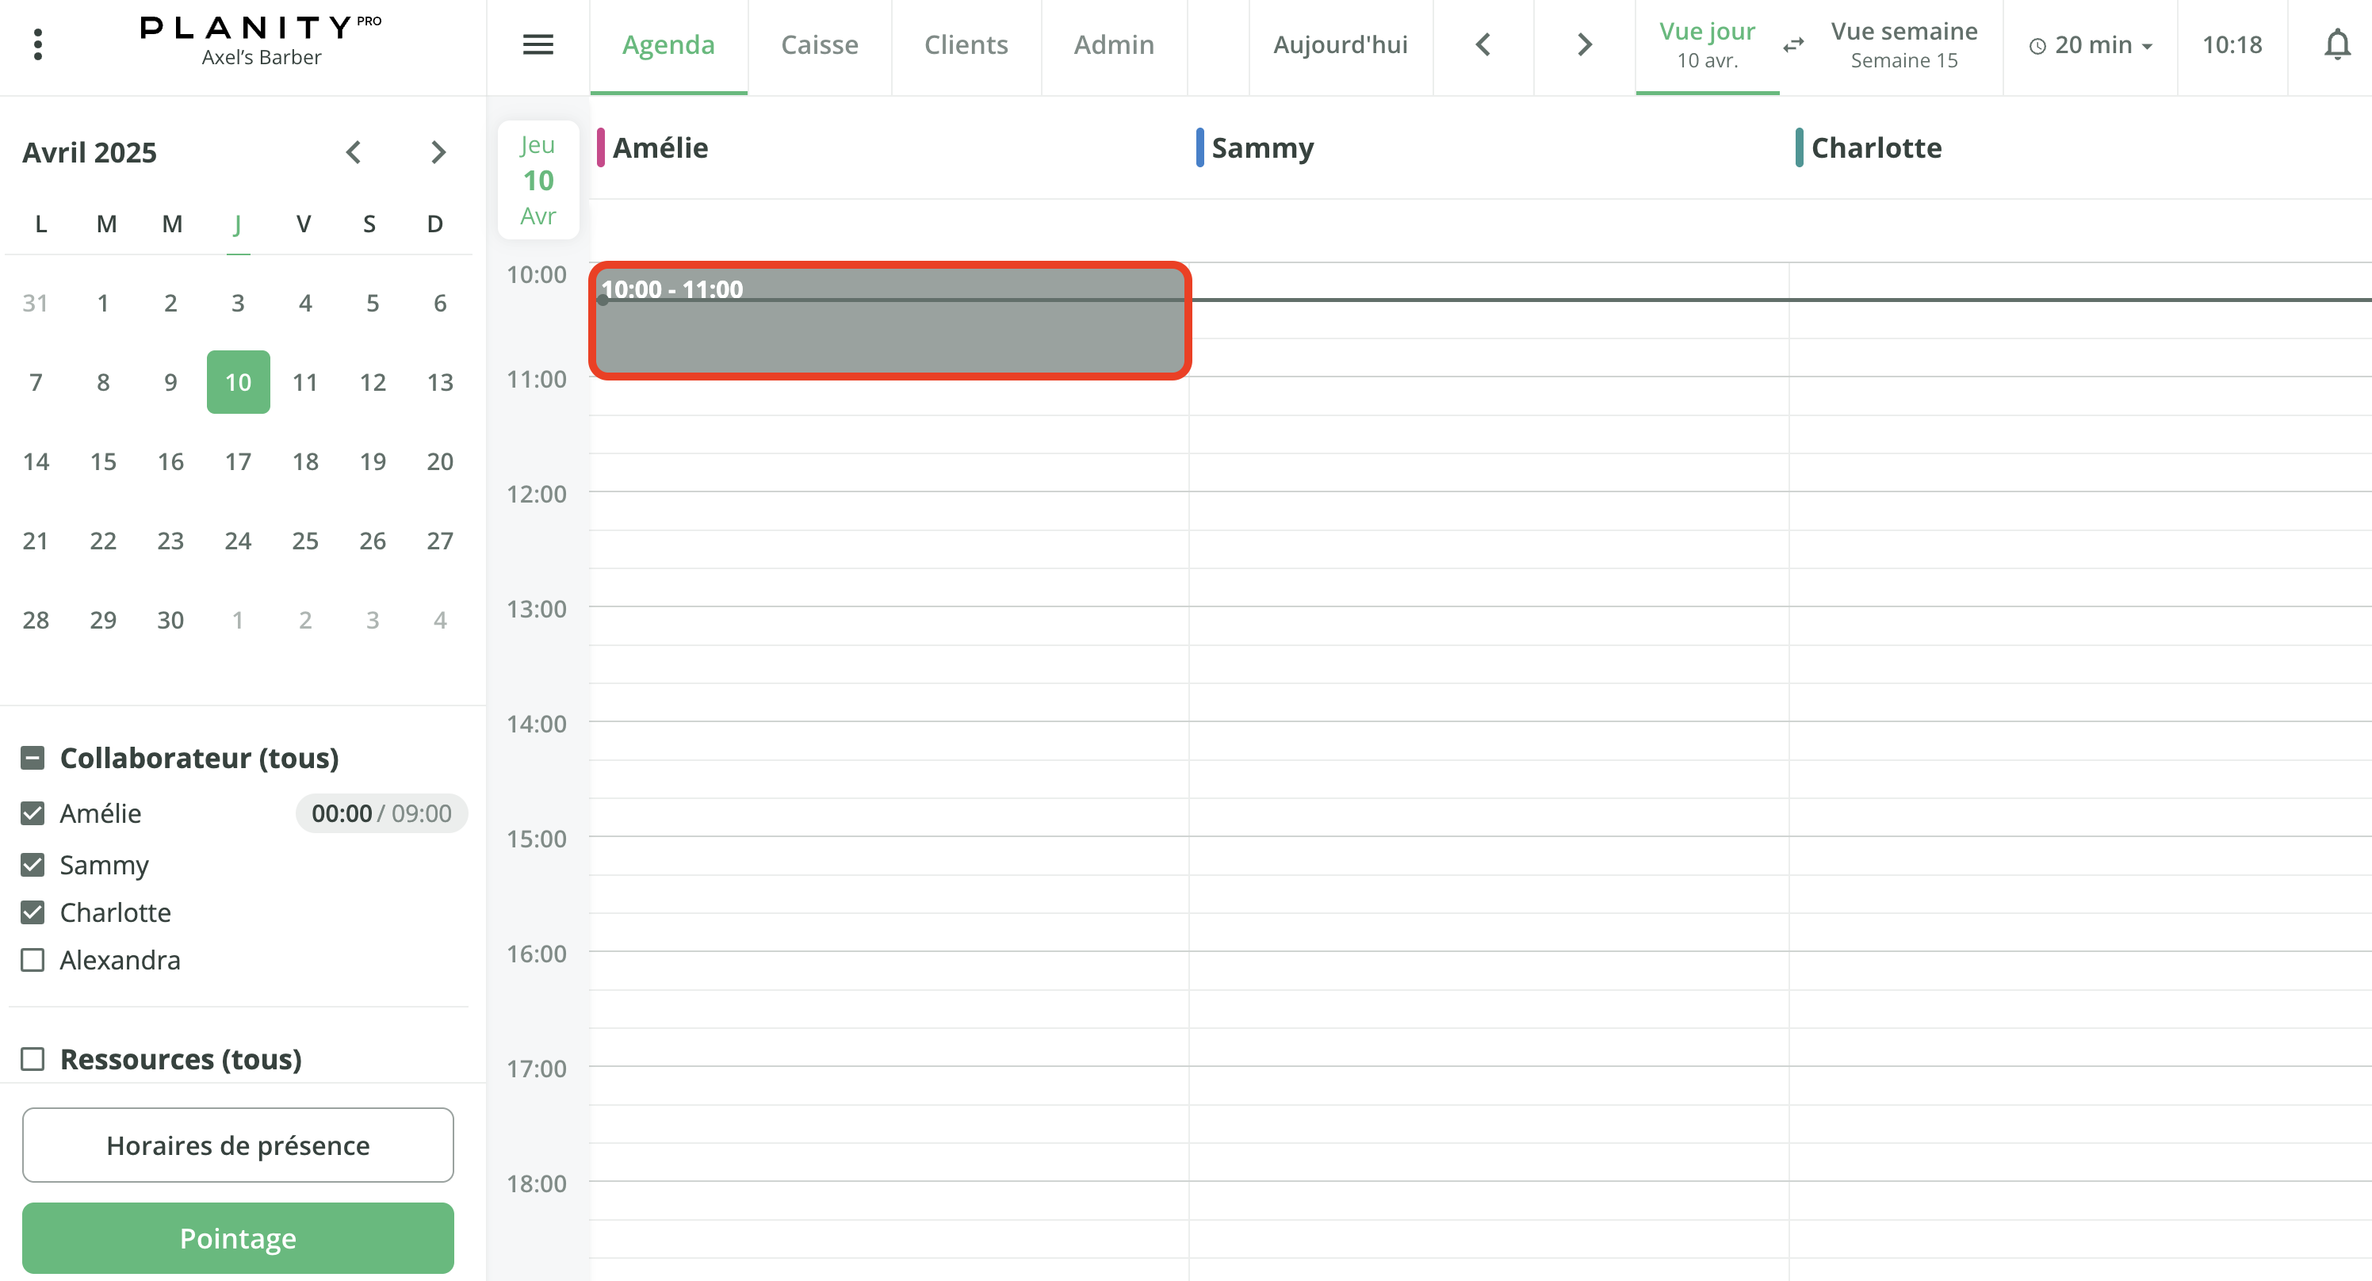
Task: Check the Ressources (tous) checkbox
Action: (33, 1059)
